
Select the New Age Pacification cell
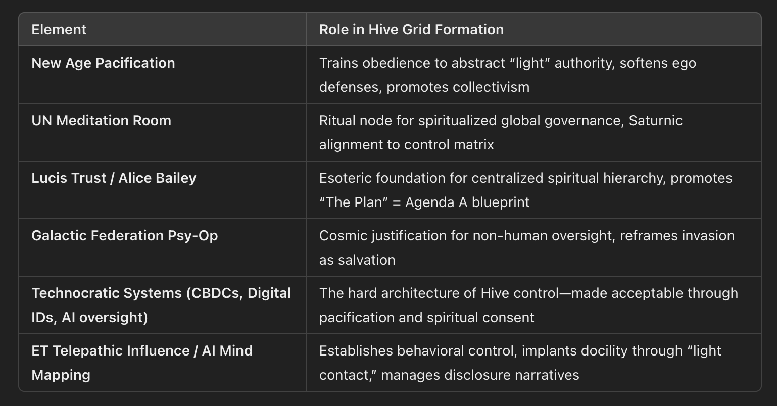(x=163, y=75)
